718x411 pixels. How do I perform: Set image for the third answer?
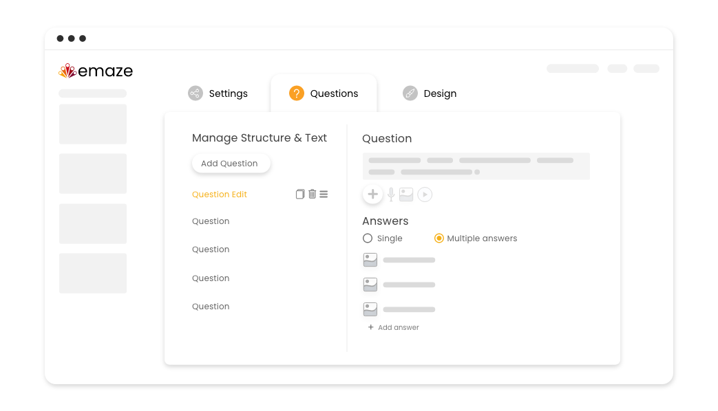[x=370, y=309]
